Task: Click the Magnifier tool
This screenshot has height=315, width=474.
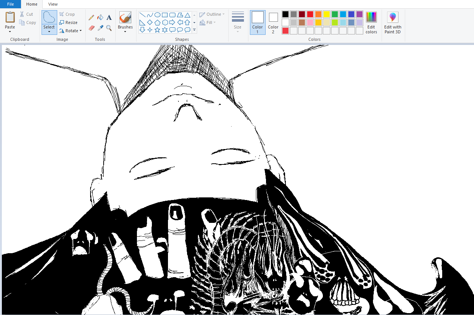Action: 109,28
